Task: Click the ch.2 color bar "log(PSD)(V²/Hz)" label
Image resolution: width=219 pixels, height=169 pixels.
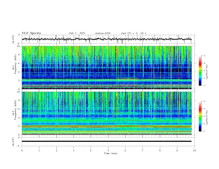Action: tap(207, 118)
